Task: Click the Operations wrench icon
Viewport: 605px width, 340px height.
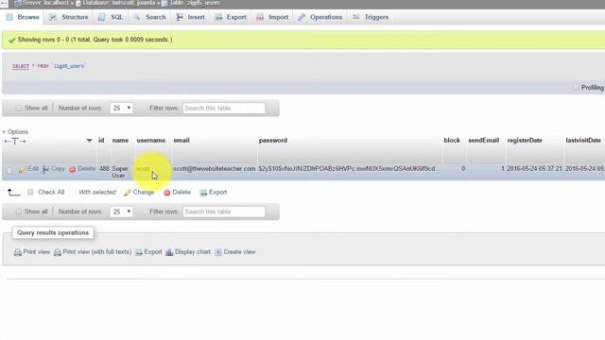Action: click(302, 17)
